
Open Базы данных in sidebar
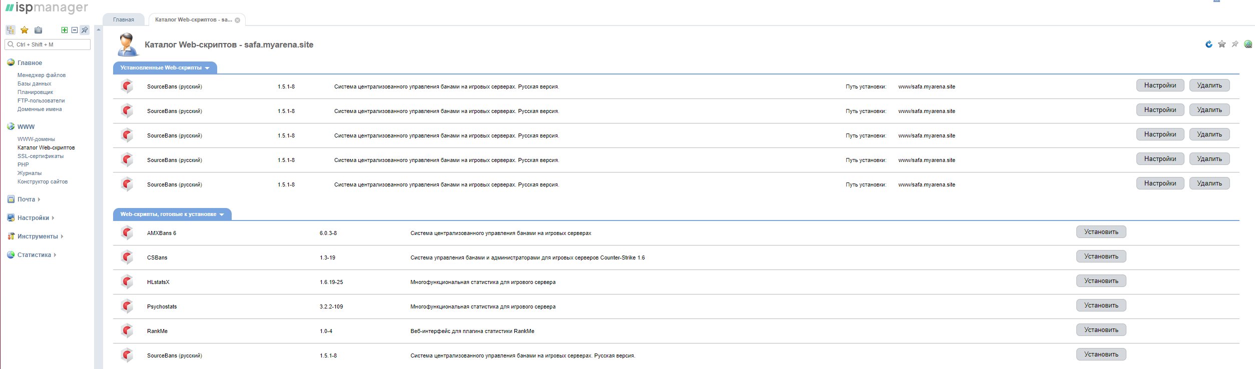coord(35,83)
